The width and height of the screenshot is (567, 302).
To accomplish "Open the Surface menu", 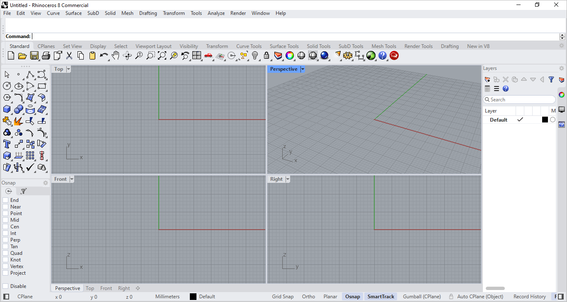I will 73,13.
